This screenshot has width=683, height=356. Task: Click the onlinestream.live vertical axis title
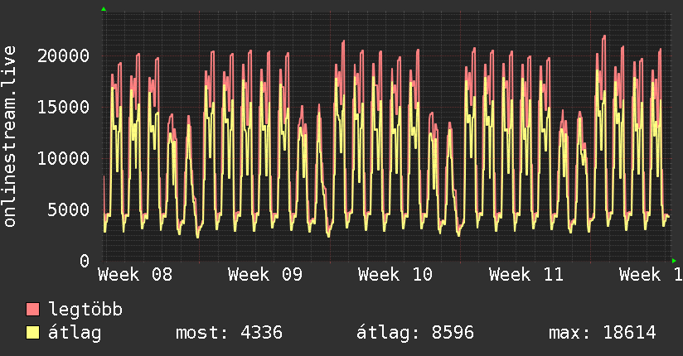(10, 137)
